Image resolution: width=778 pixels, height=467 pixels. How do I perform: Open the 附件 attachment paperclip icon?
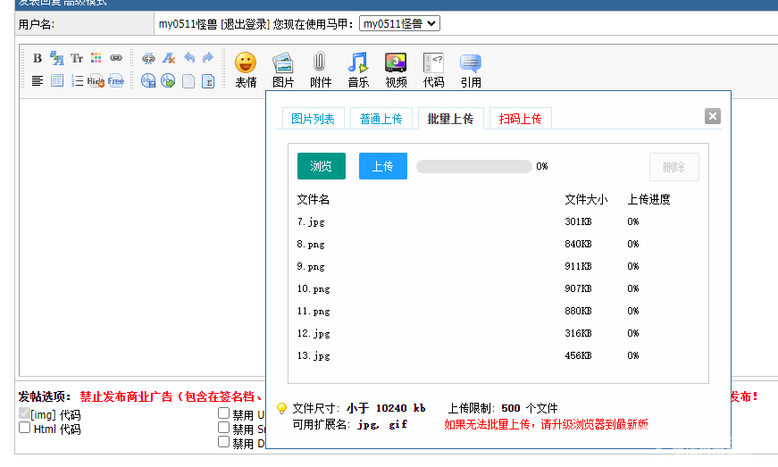[x=320, y=69]
